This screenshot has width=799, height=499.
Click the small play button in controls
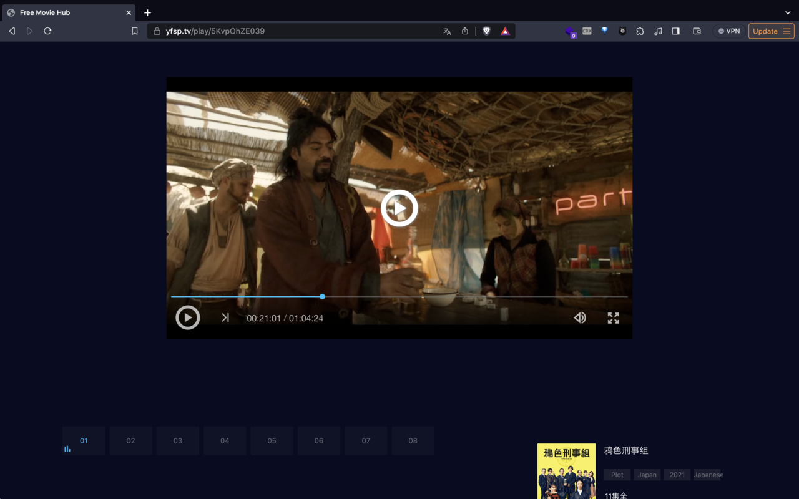188,317
